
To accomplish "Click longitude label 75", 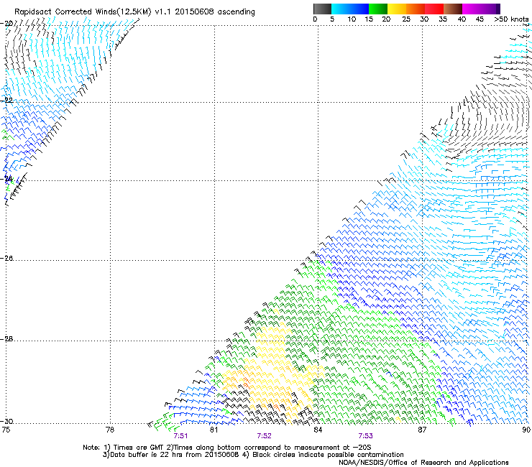I will 6,430.
